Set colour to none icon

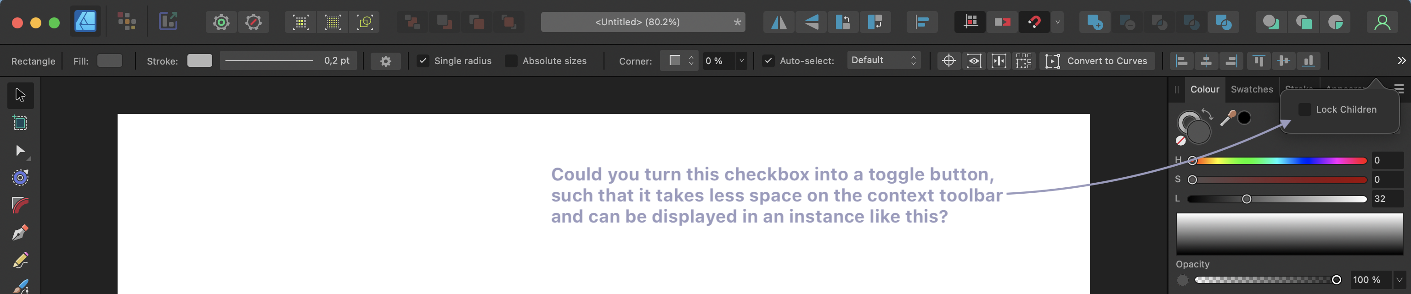tap(1181, 141)
